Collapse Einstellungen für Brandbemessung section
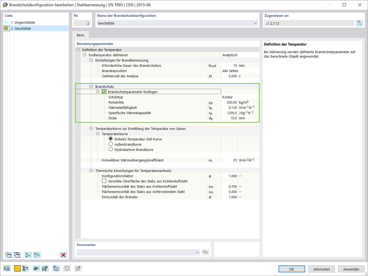Image resolution: width=368 pixels, height=276 pixels. 91,60
